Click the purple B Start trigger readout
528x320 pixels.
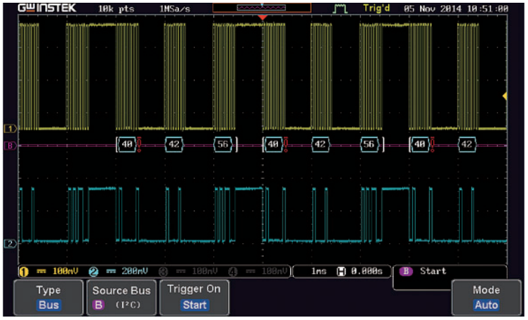click(423, 271)
